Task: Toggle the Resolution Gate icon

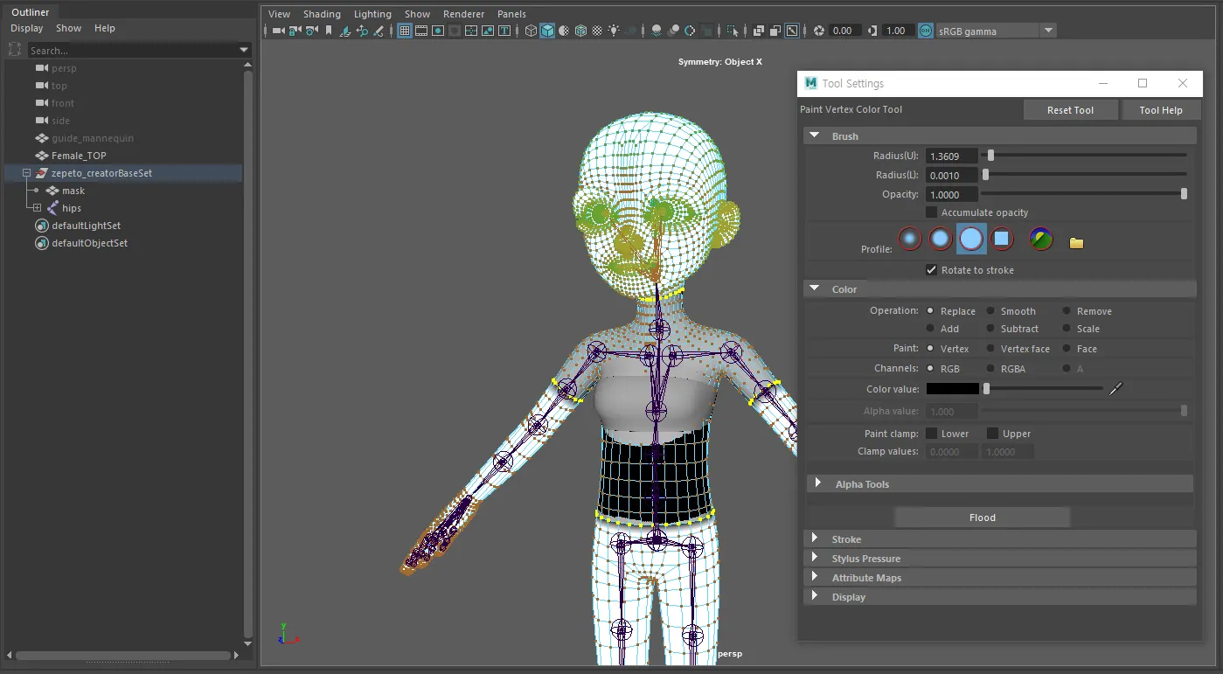Action: pyautogui.click(x=438, y=31)
